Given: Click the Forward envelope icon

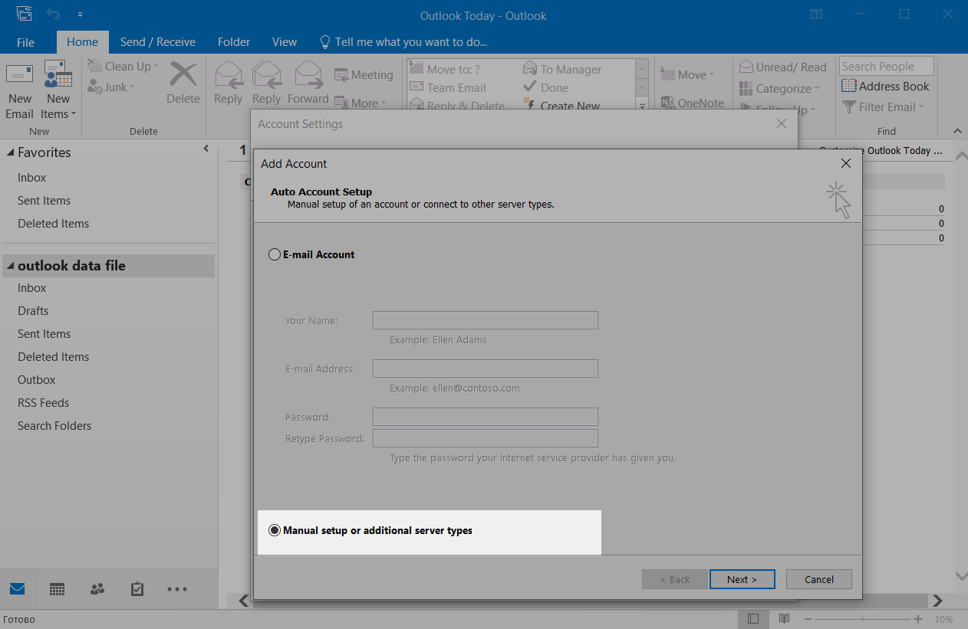Looking at the screenshot, I should [x=308, y=75].
